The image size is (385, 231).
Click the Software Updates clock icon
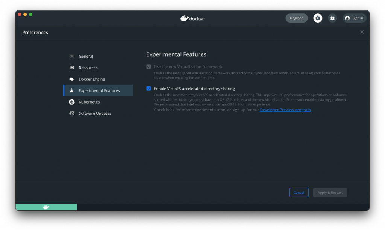click(x=72, y=113)
